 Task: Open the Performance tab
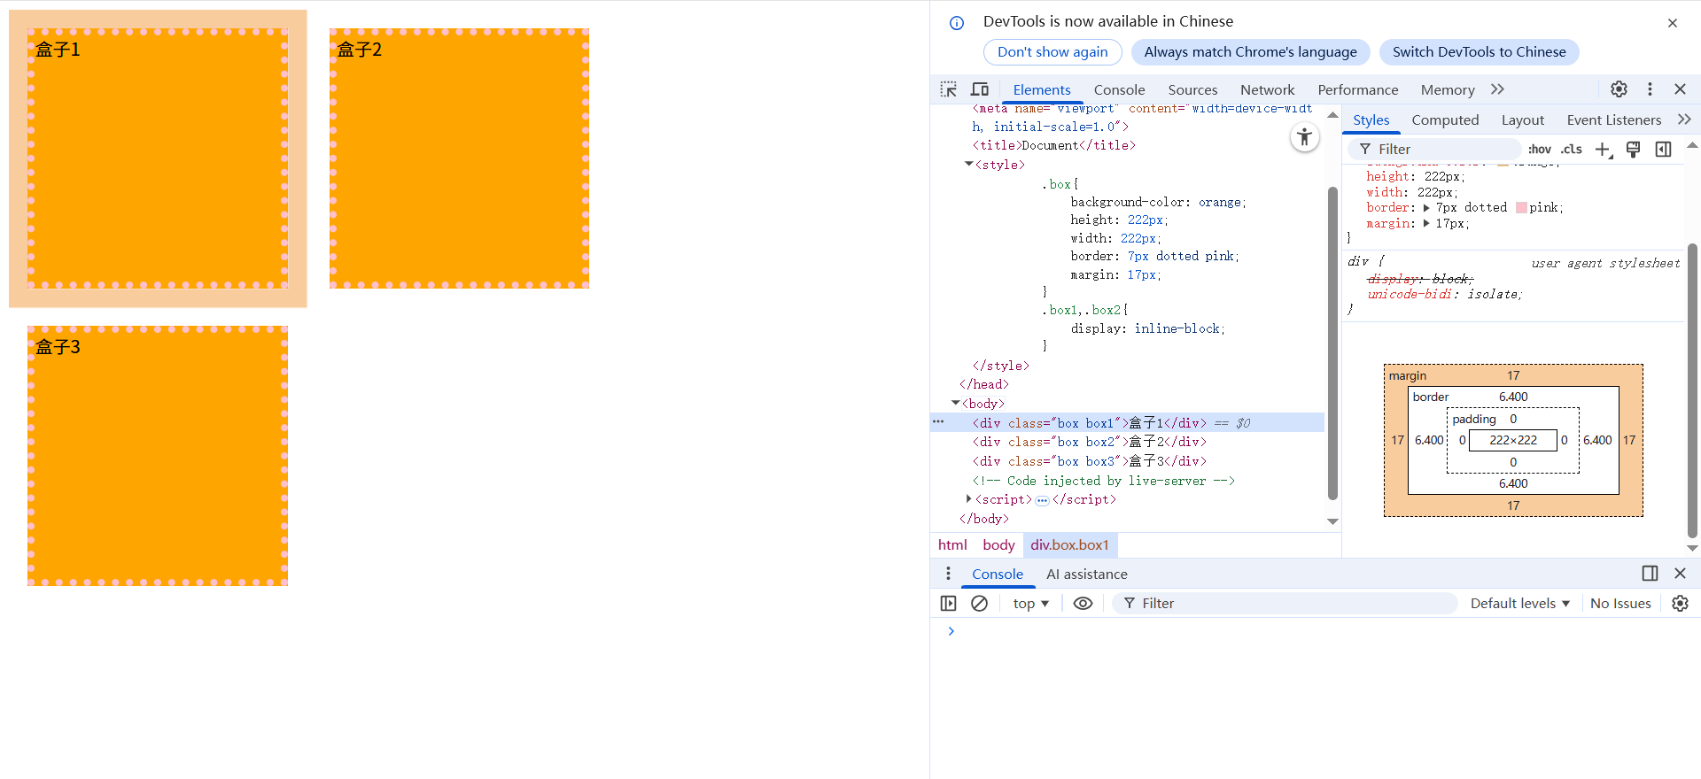pos(1357,90)
